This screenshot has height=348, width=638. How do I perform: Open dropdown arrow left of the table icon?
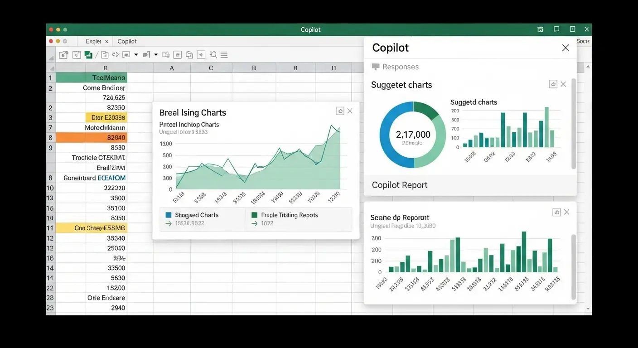coord(156,55)
